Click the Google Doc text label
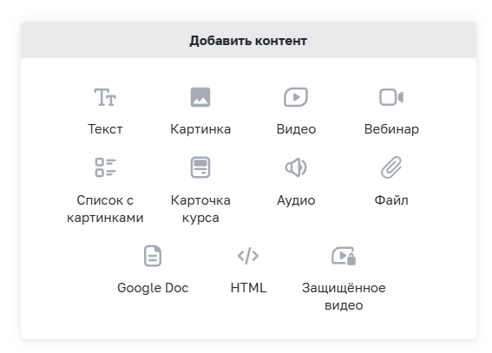 pyautogui.click(x=153, y=288)
